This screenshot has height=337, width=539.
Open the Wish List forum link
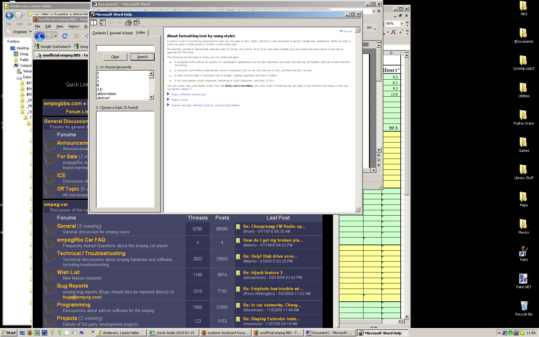click(x=68, y=272)
